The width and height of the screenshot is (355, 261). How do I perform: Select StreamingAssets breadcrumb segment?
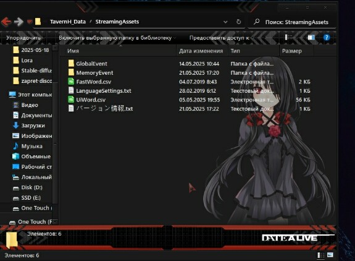117,22
